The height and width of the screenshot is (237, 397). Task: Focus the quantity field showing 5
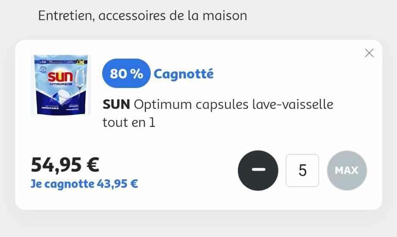pyautogui.click(x=302, y=171)
